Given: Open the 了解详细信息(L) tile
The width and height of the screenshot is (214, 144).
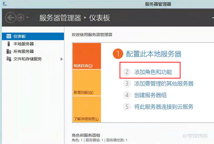Looking at the screenshot, I should 86,109.
